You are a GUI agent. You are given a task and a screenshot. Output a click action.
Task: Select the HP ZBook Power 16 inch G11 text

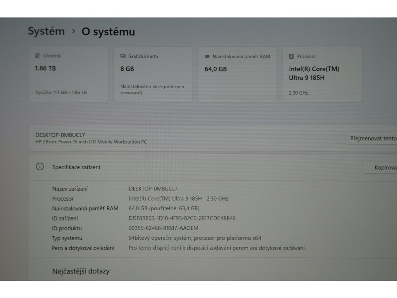pyautogui.click(x=91, y=142)
